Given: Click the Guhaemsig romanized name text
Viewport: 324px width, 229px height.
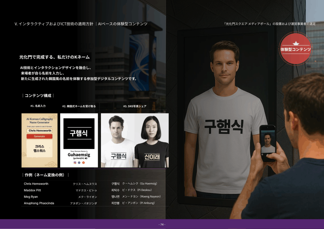Looking at the screenshot, I should click(x=79, y=155).
